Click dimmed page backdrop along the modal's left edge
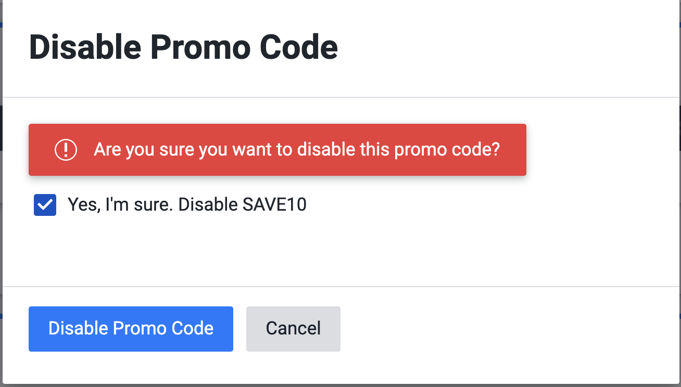 point(1,193)
